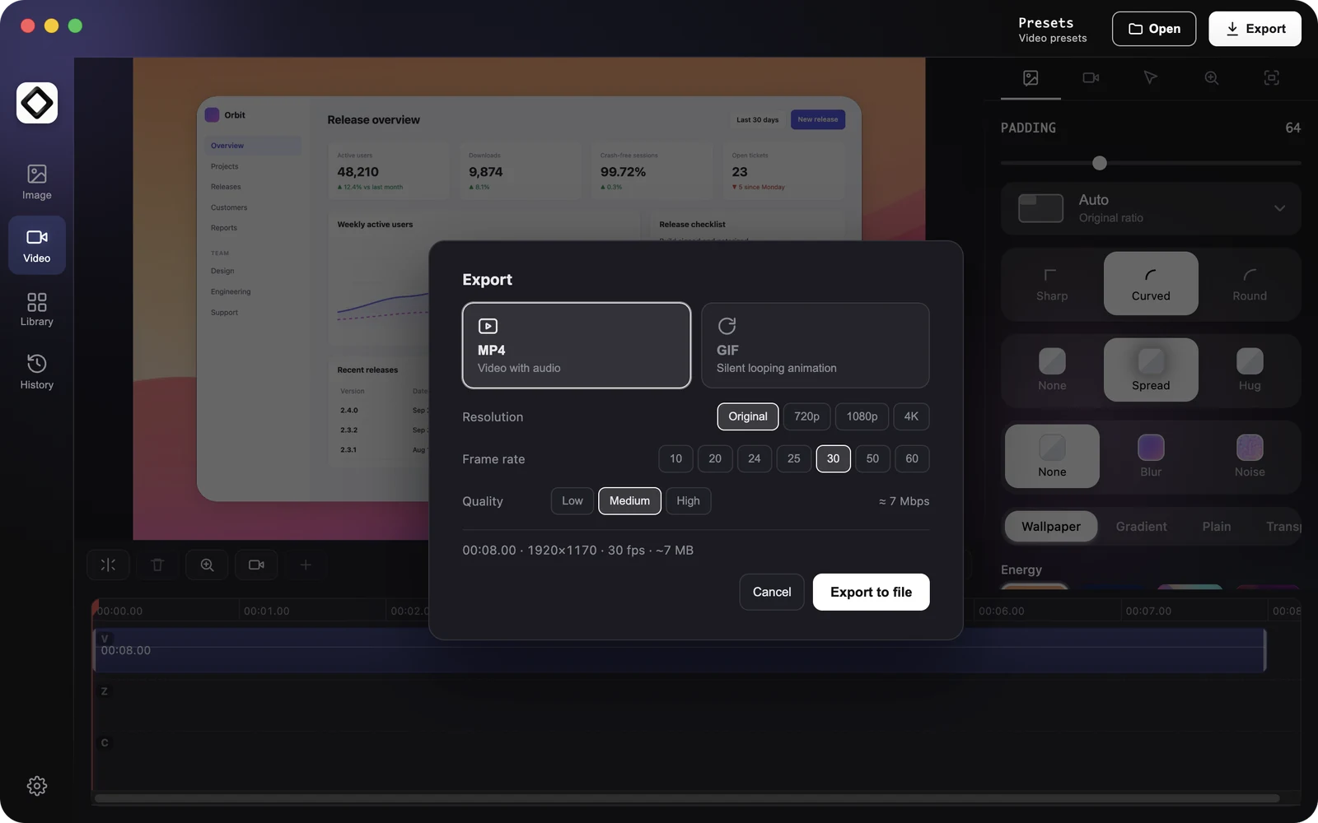Screen dimensions: 1318x823
Task: Click the split clip tool icon
Action: click(108, 565)
